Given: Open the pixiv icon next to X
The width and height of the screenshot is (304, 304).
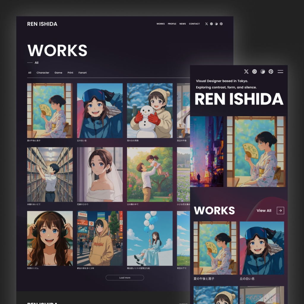Looking at the screenshot, I should point(211,24).
